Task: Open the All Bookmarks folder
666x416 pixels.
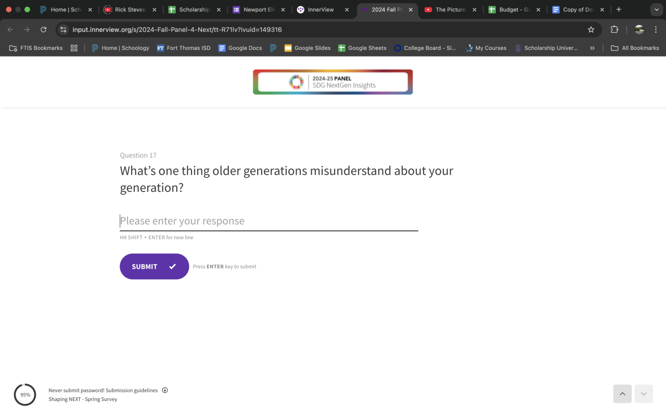Action: [635, 48]
